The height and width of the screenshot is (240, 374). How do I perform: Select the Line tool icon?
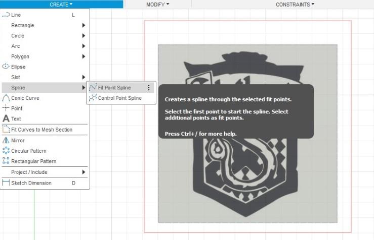click(x=6, y=15)
